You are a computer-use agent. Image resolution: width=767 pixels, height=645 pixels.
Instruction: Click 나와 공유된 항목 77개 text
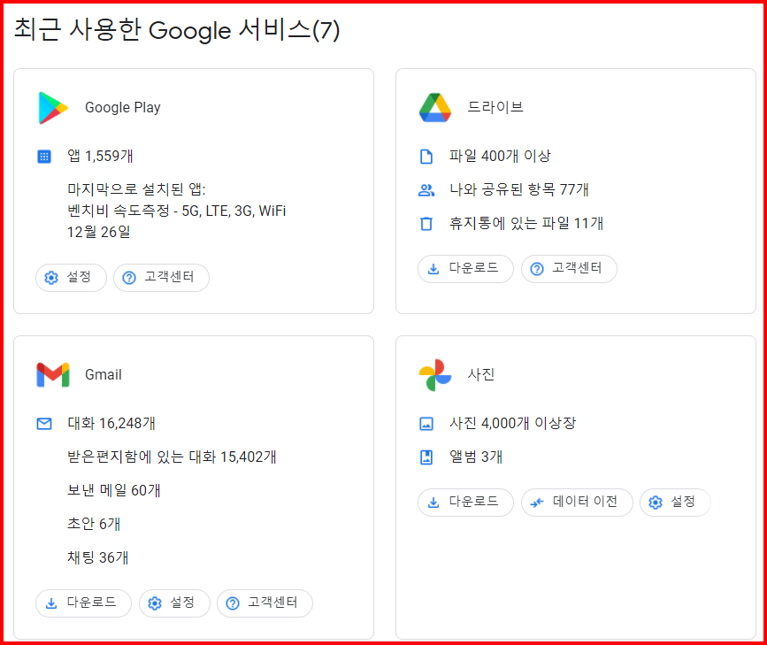(x=519, y=190)
